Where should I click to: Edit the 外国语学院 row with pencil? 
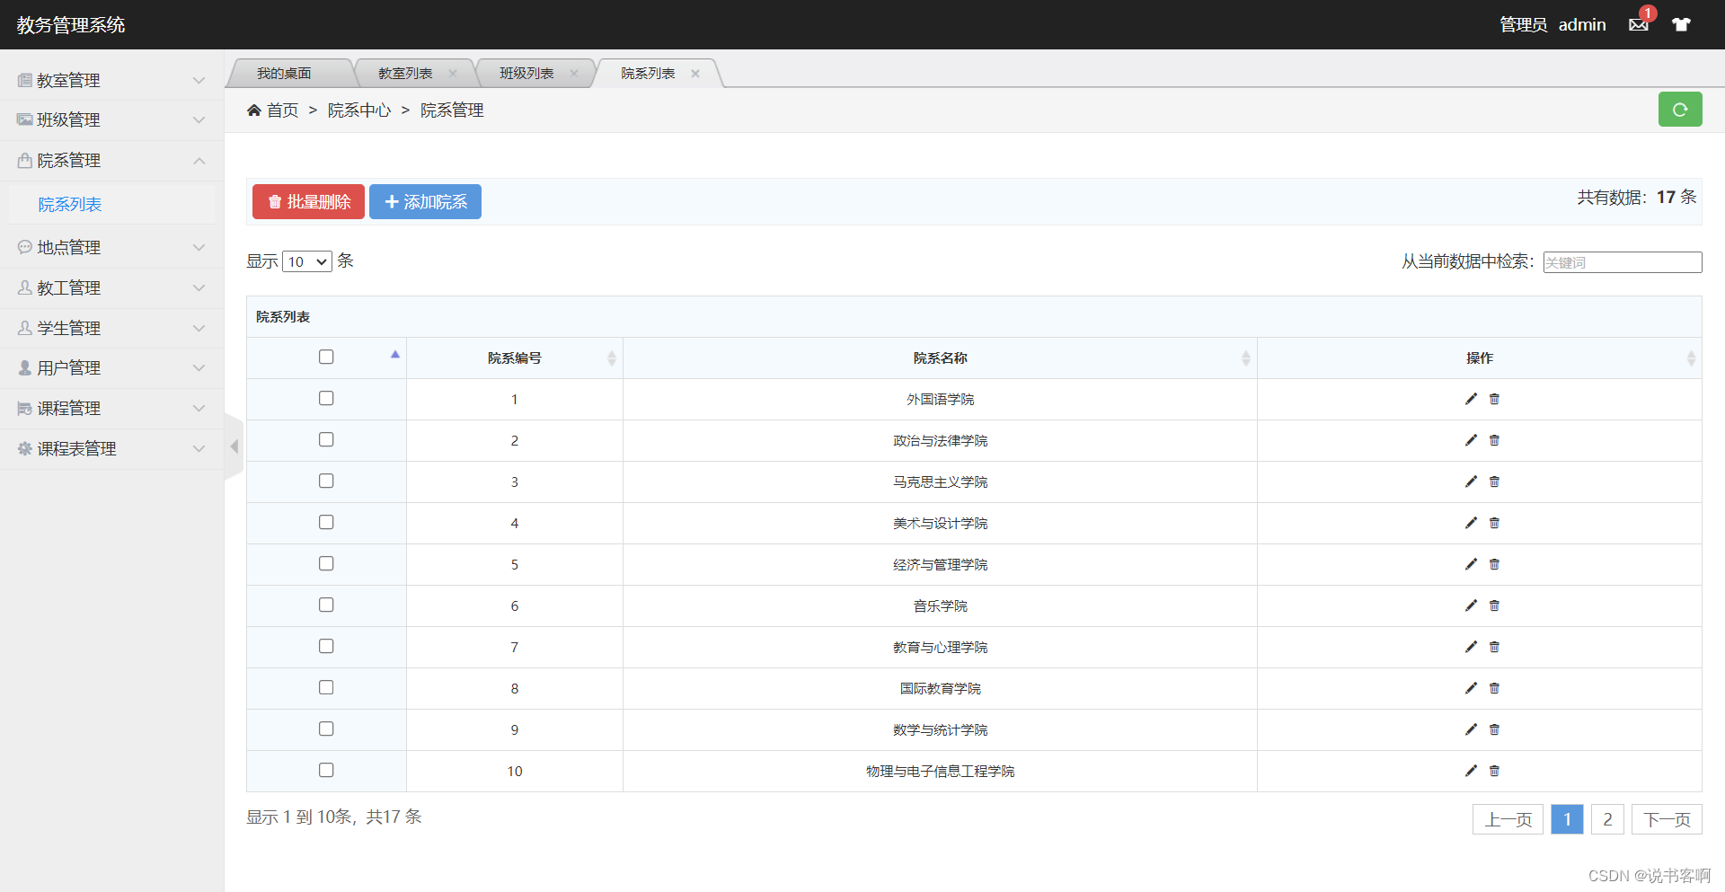(1471, 399)
